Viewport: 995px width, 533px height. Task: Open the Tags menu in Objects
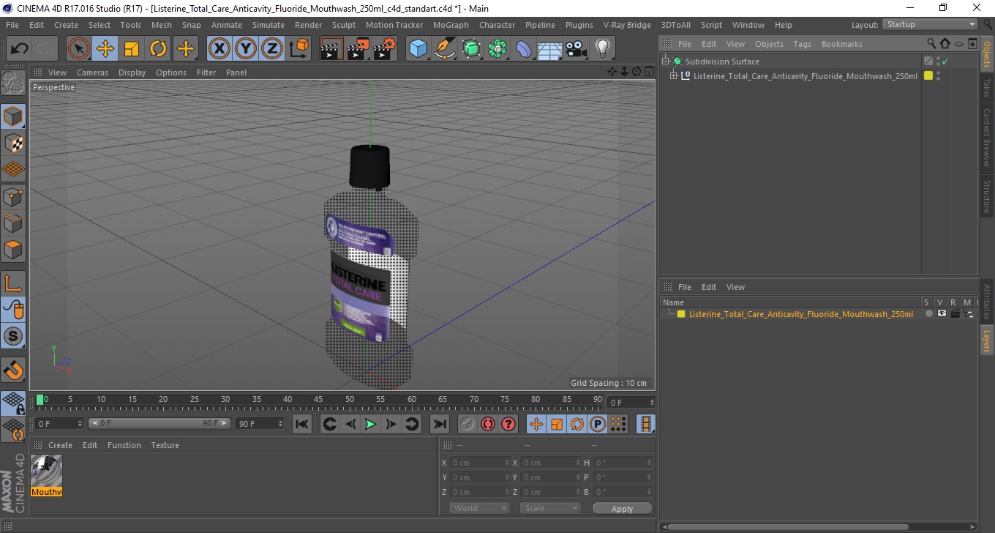(x=802, y=44)
